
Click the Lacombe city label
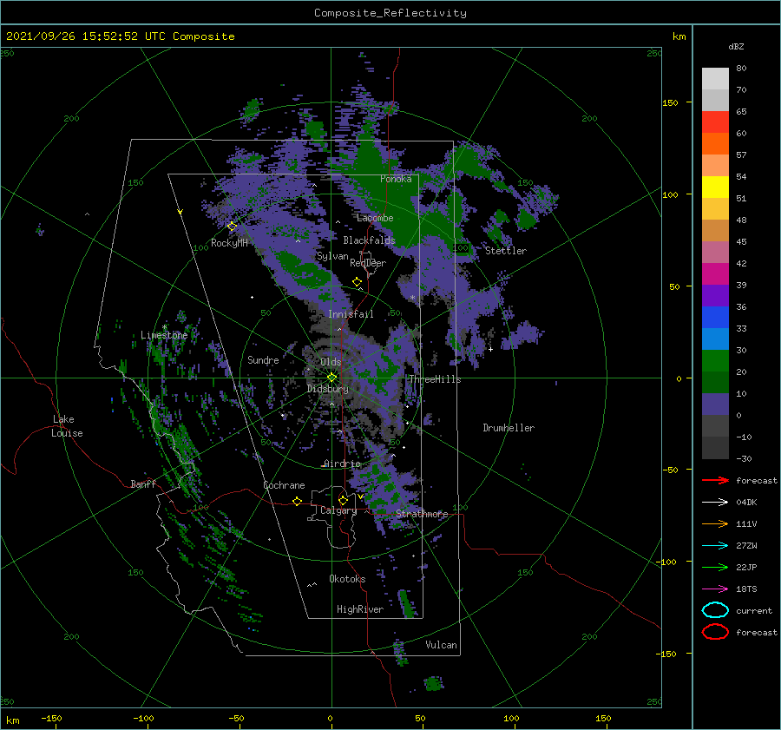(x=375, y=218)
